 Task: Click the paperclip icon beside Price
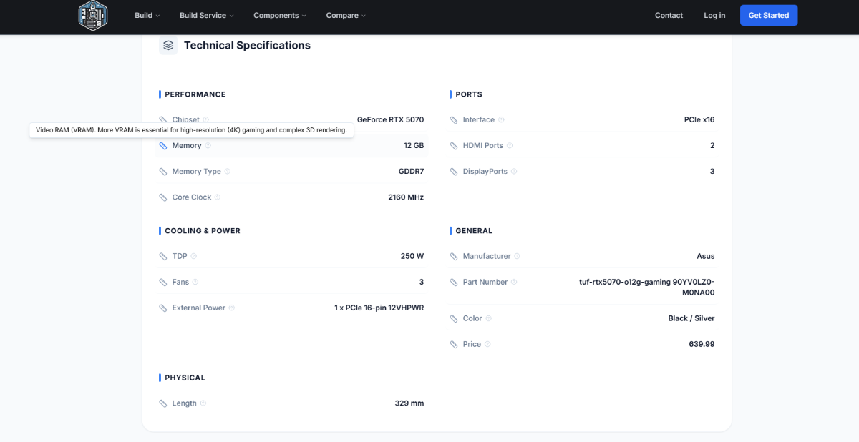point(454,345)
